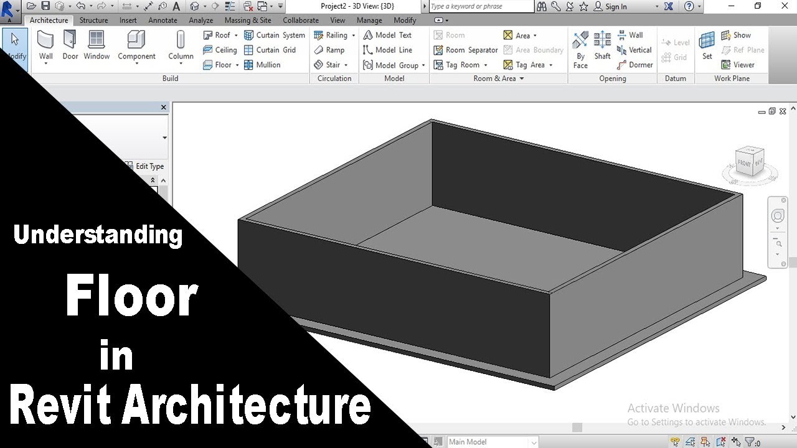Click the Text tool in quick access toolbar
The image size is (797, 448).
(x=176, y=7)
